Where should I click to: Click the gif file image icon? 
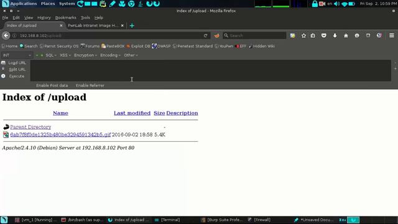[x=6, y=134]
